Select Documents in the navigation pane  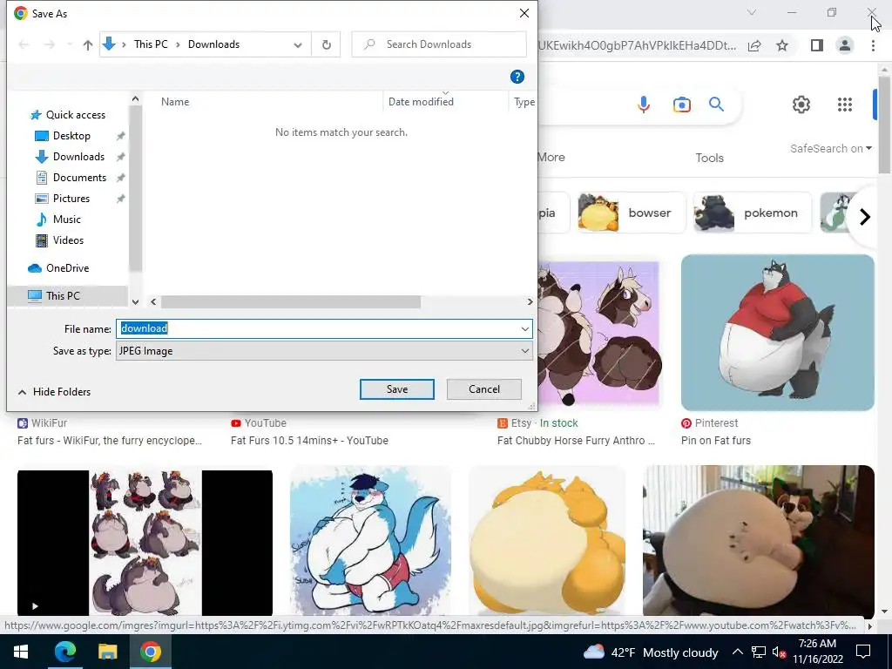tap(79, 178)
